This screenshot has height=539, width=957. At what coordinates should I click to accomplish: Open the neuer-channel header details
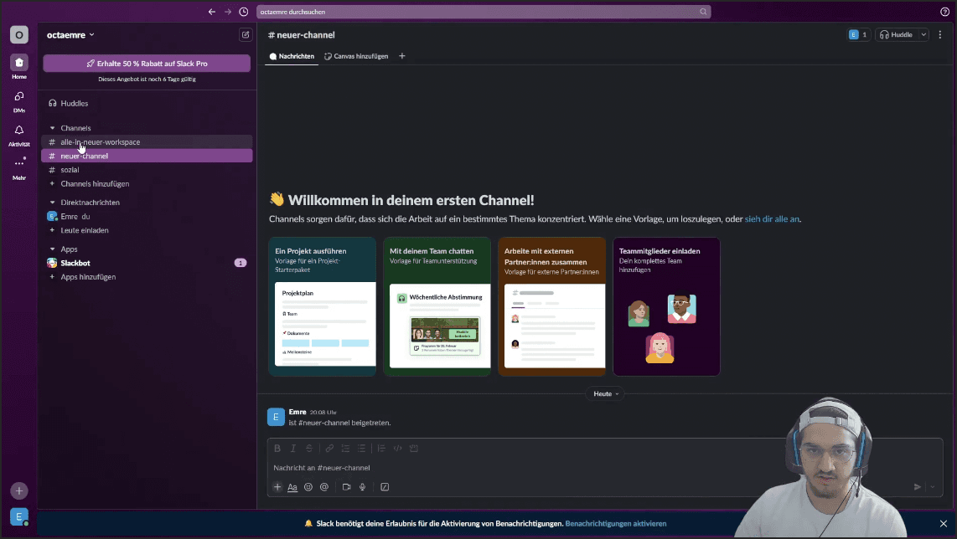pyautogui.click(x=302, y=35)
